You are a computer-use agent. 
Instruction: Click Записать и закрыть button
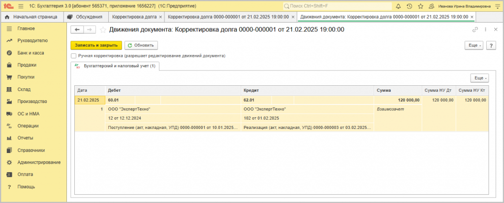pyautogui.click(x=96, y=46)
